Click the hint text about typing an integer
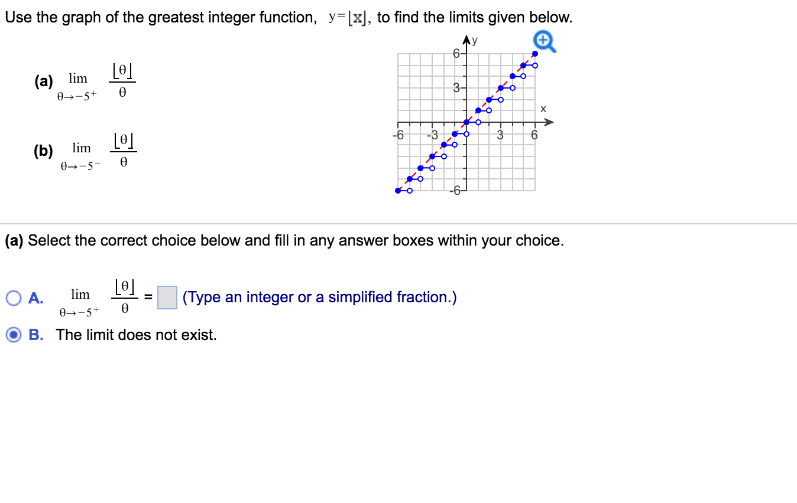 coord(319,297)
